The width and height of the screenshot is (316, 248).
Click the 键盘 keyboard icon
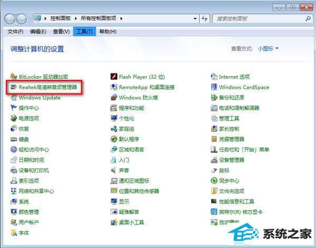[14, 139]
